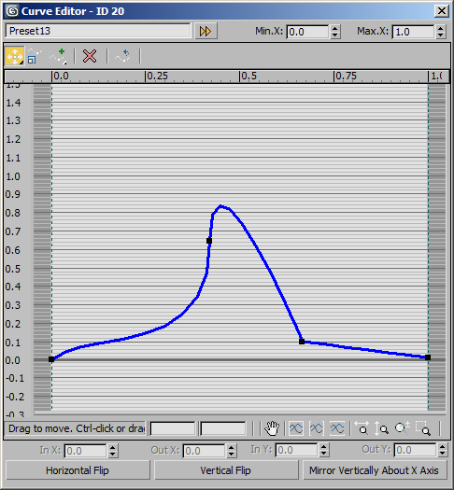Click Mirror Vertically About X Axis
The width and height of the screenshot is (454, 490).
[x=374, y=470]
